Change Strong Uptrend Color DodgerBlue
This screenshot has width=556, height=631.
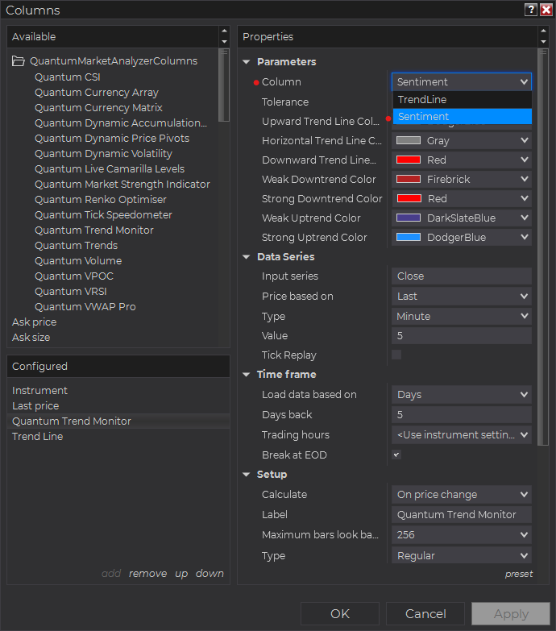(x=462, y=237)
